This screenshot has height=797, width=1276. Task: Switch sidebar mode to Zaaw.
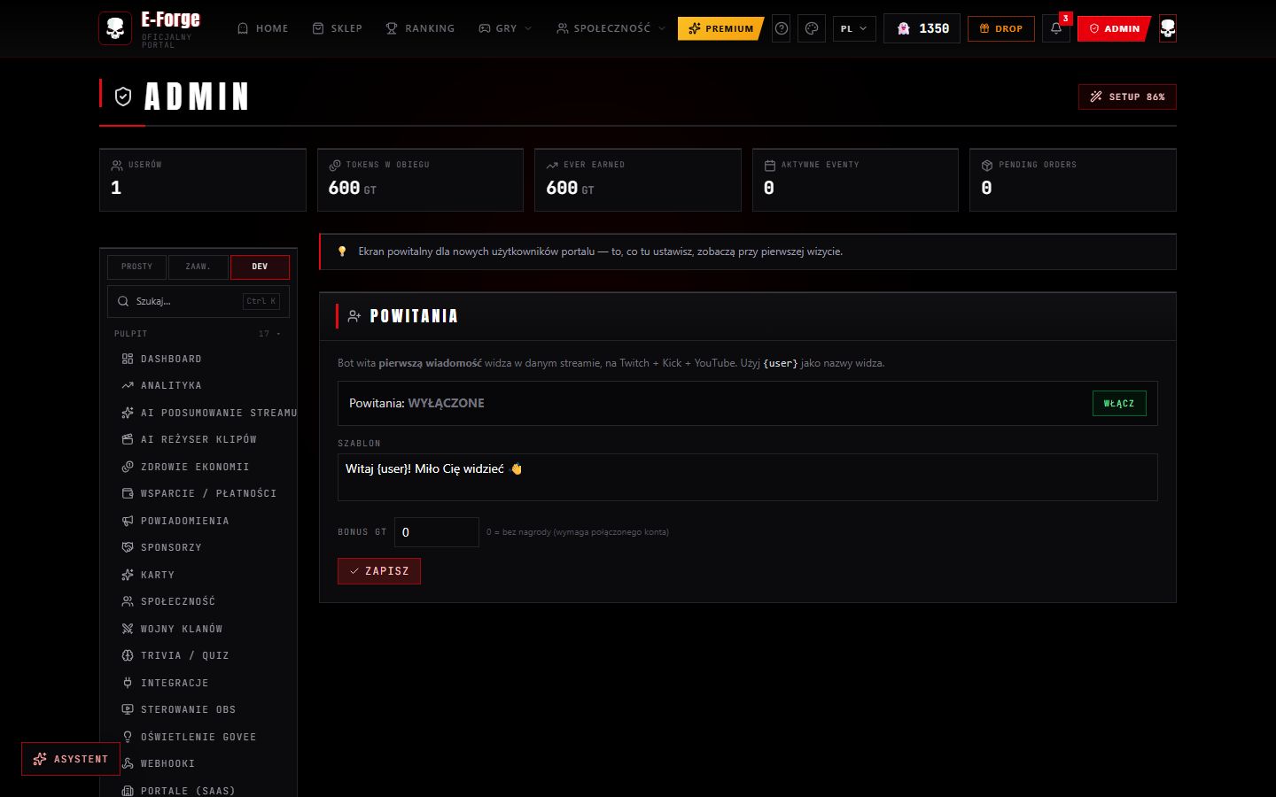[198, 267]
